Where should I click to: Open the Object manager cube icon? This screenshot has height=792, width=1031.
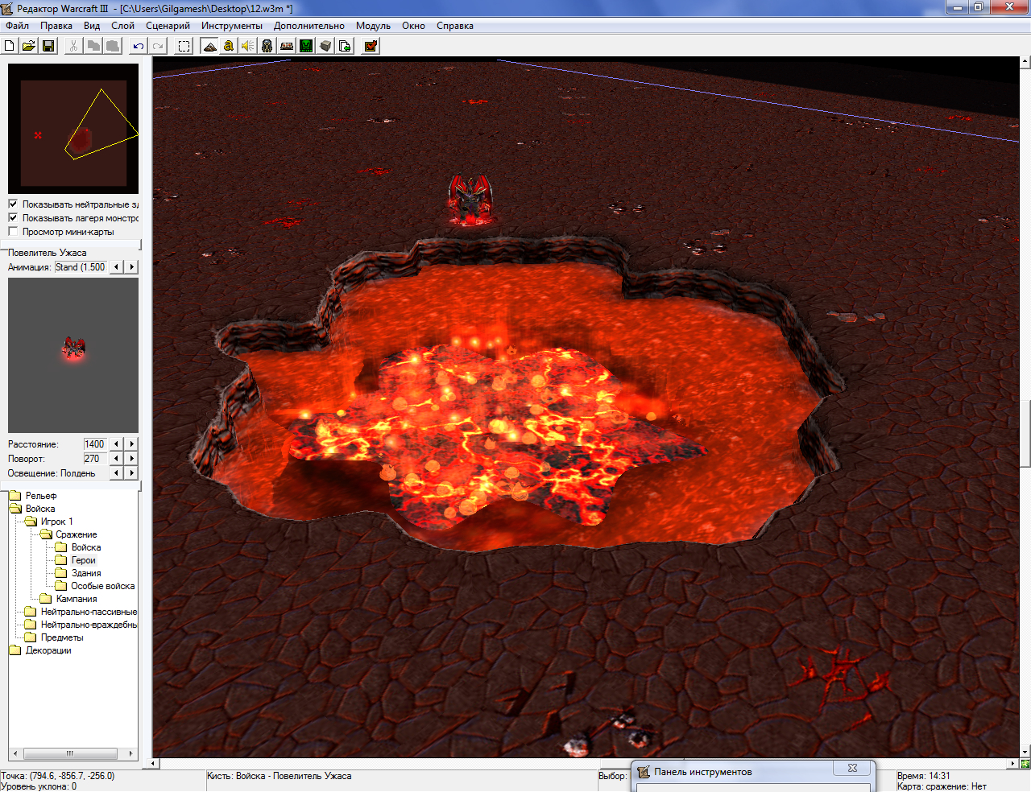coord(325,46)
